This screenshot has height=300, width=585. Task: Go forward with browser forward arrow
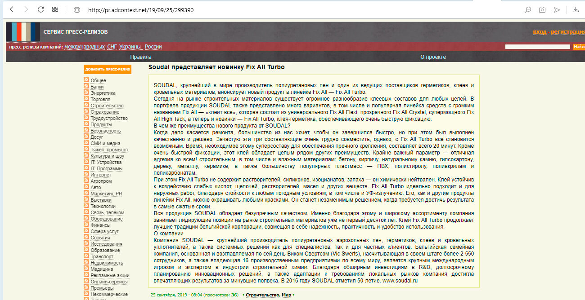(x=26, y=9)
